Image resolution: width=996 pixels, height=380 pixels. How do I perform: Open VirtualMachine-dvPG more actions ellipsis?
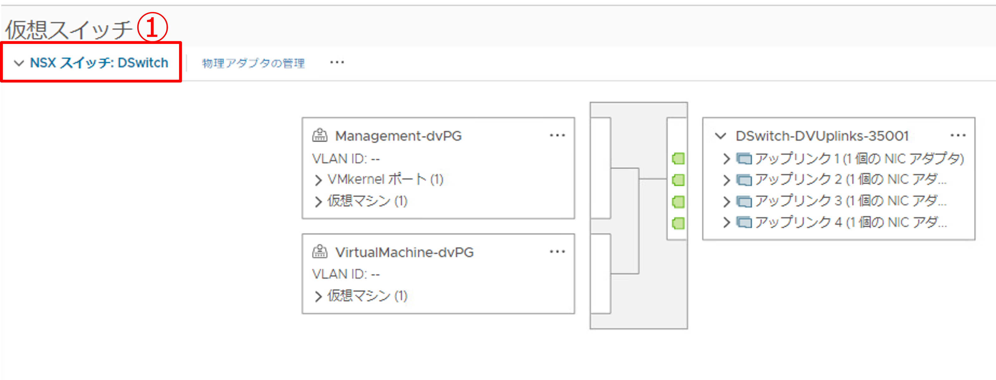tap(557, 252)
